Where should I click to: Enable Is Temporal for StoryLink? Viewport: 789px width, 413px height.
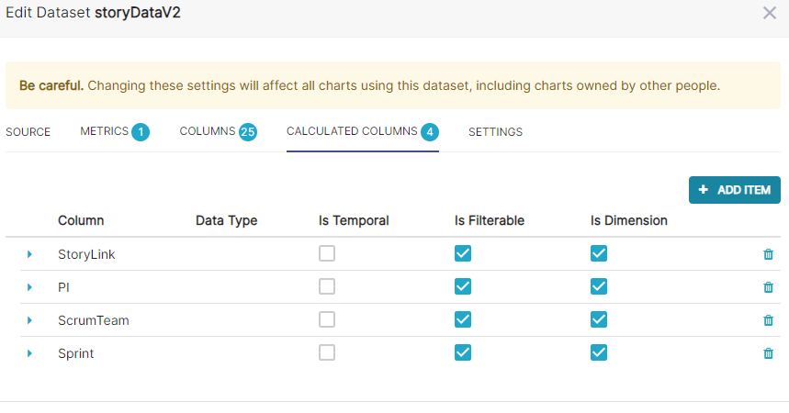(327, 253)
